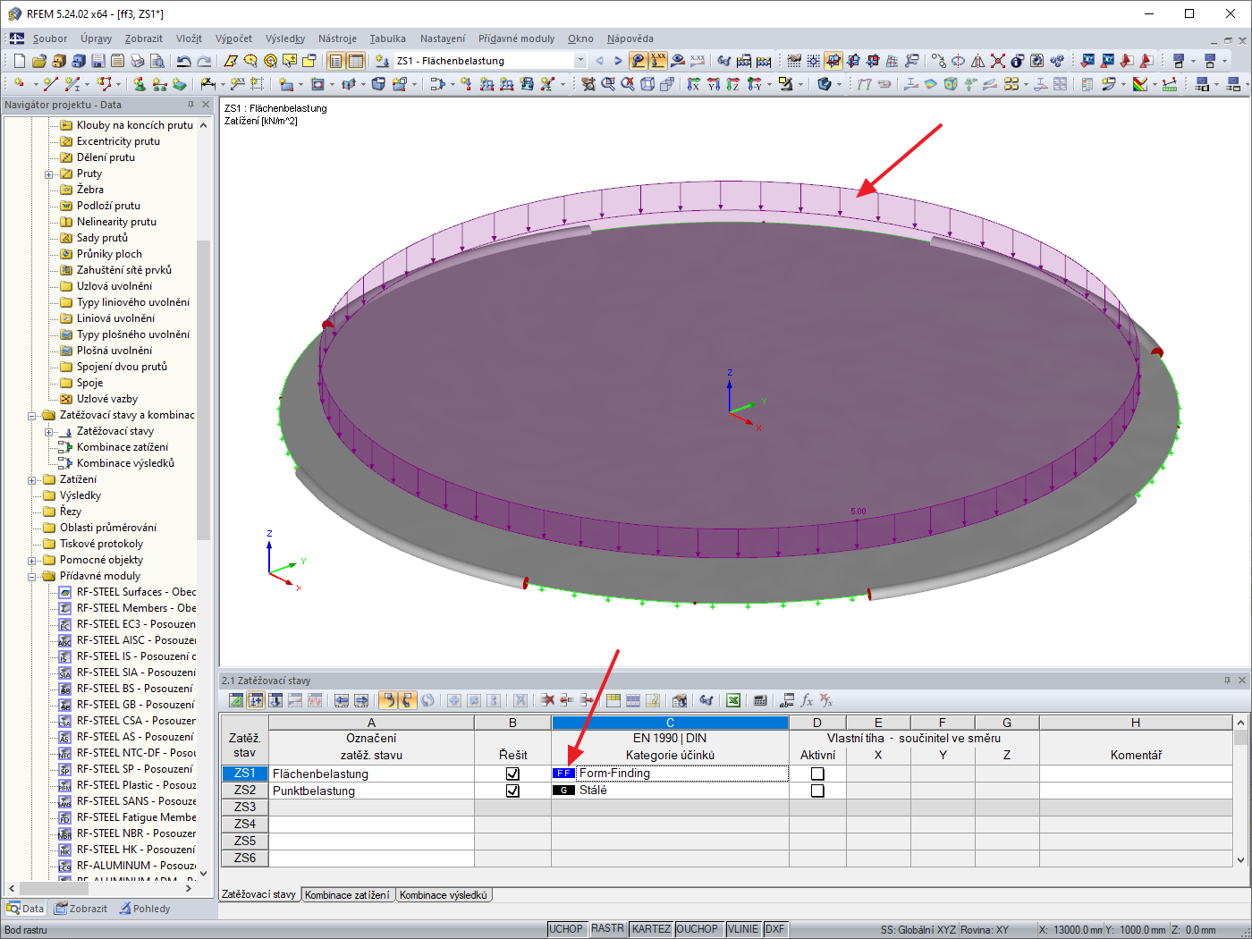Open the Přídavné moduly menu
The width and height of the screenshot is (1252, 939).
pyautogui.click(x=516, y=38)
